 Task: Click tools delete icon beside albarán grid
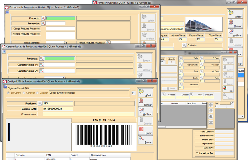(211, 122)
